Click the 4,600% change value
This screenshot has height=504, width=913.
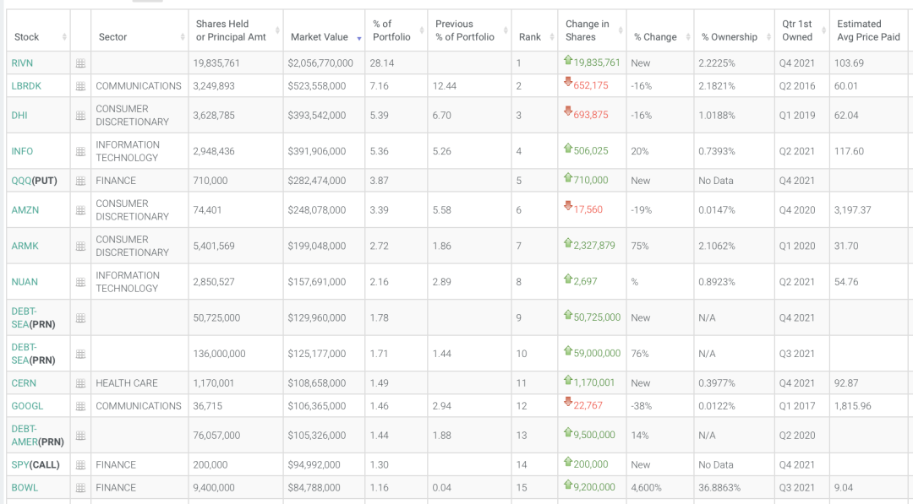(x=647, y=488)
